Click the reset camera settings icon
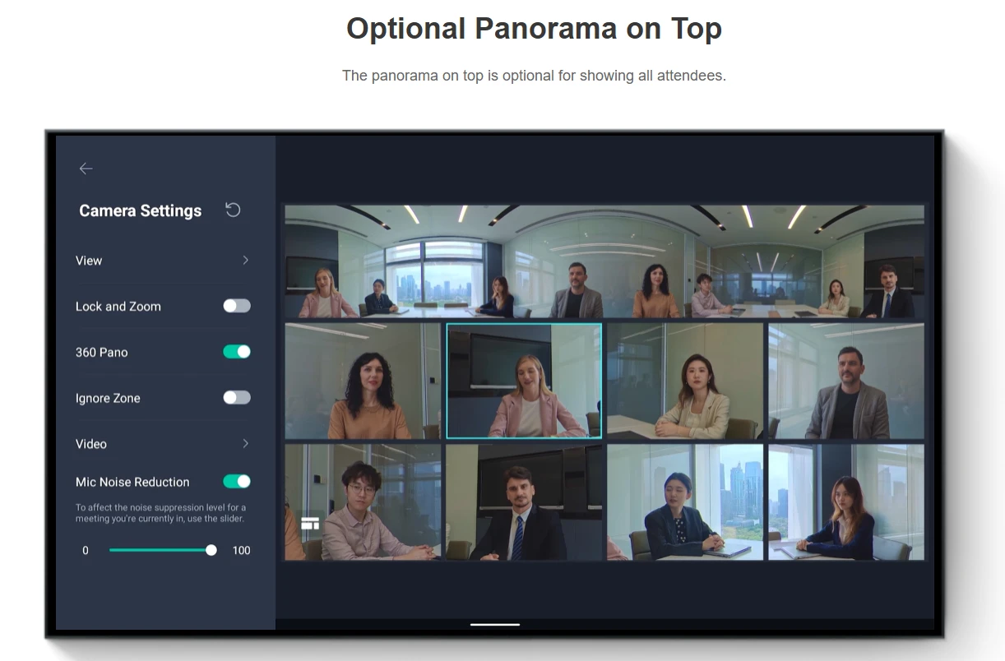 coord(233,210)
